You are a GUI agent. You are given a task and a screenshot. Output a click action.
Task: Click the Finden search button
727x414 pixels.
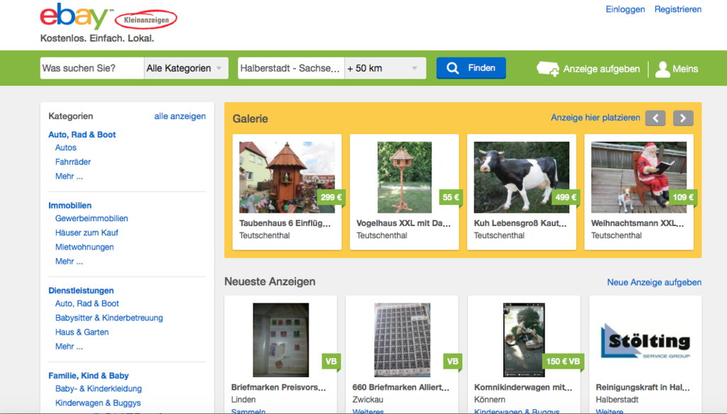pos(471,68)
